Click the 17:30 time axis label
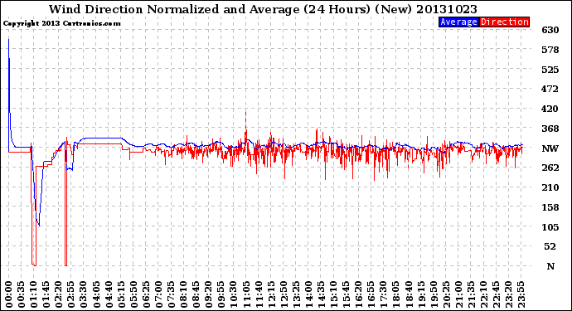Screen dimensions: 572x311 tap(383, 294)
